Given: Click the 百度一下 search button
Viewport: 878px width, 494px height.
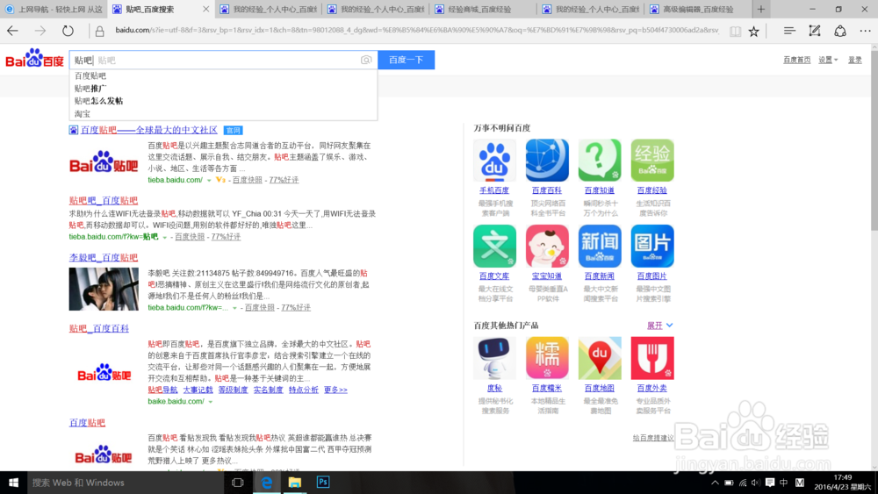Looking at the screenshot, I should tap(406, 60).
